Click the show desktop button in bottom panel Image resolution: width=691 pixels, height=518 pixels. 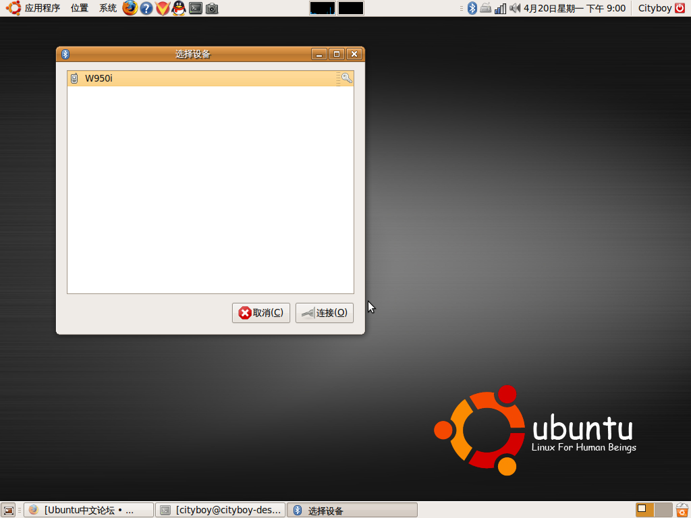(9, 510)
